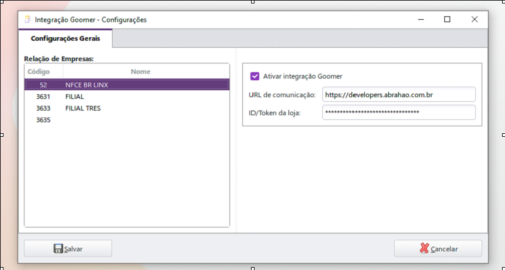Screen dimensions: 505x270
Task: Select company row NFCE BR LINX
Action: tap(127, 85)
